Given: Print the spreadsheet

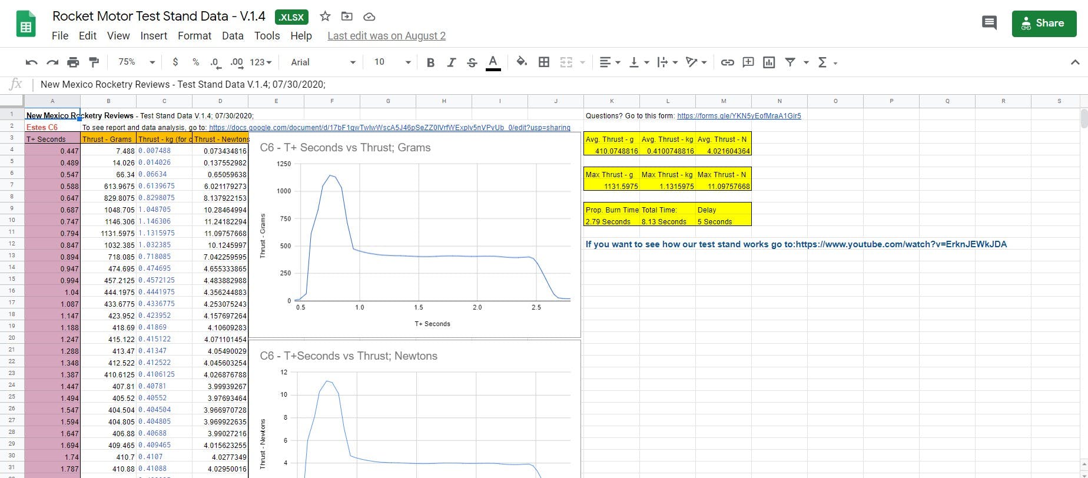Looking at the screenshot, I should (x=73, y=62).
